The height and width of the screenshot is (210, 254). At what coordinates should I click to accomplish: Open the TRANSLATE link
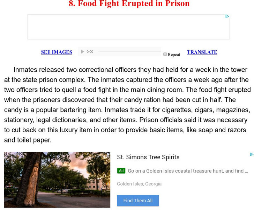(x=202, y=52)
